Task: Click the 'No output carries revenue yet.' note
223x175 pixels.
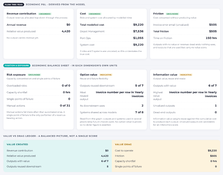Action: [23, 38]
